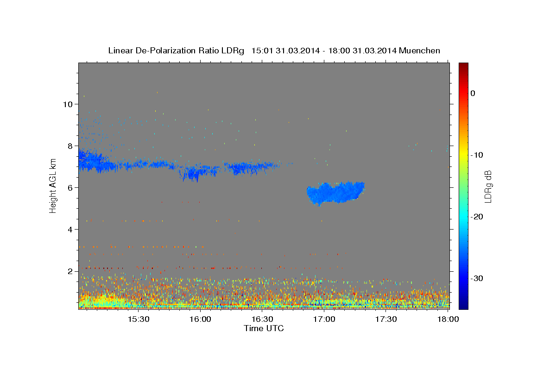The image size is (556, 371).
Task: Click the 'LDRg dB' colorbar label
Action: 488,186
